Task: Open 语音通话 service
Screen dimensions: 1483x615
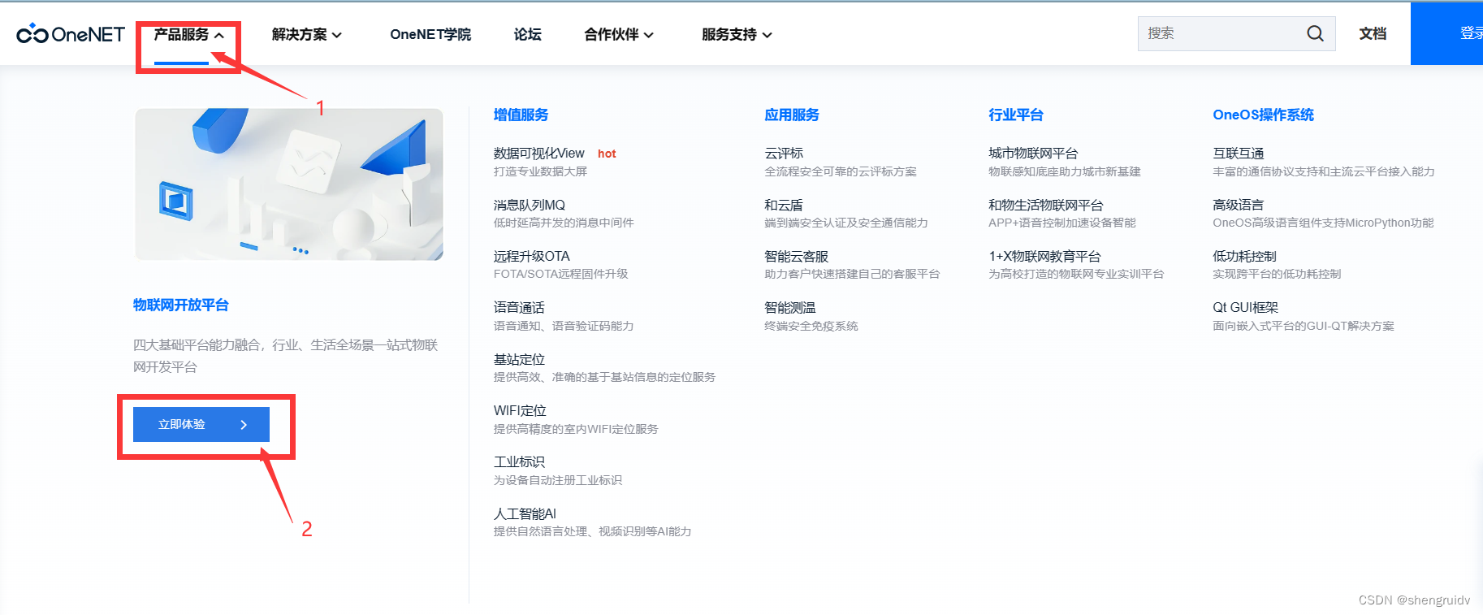Action: tap(519, 307)
